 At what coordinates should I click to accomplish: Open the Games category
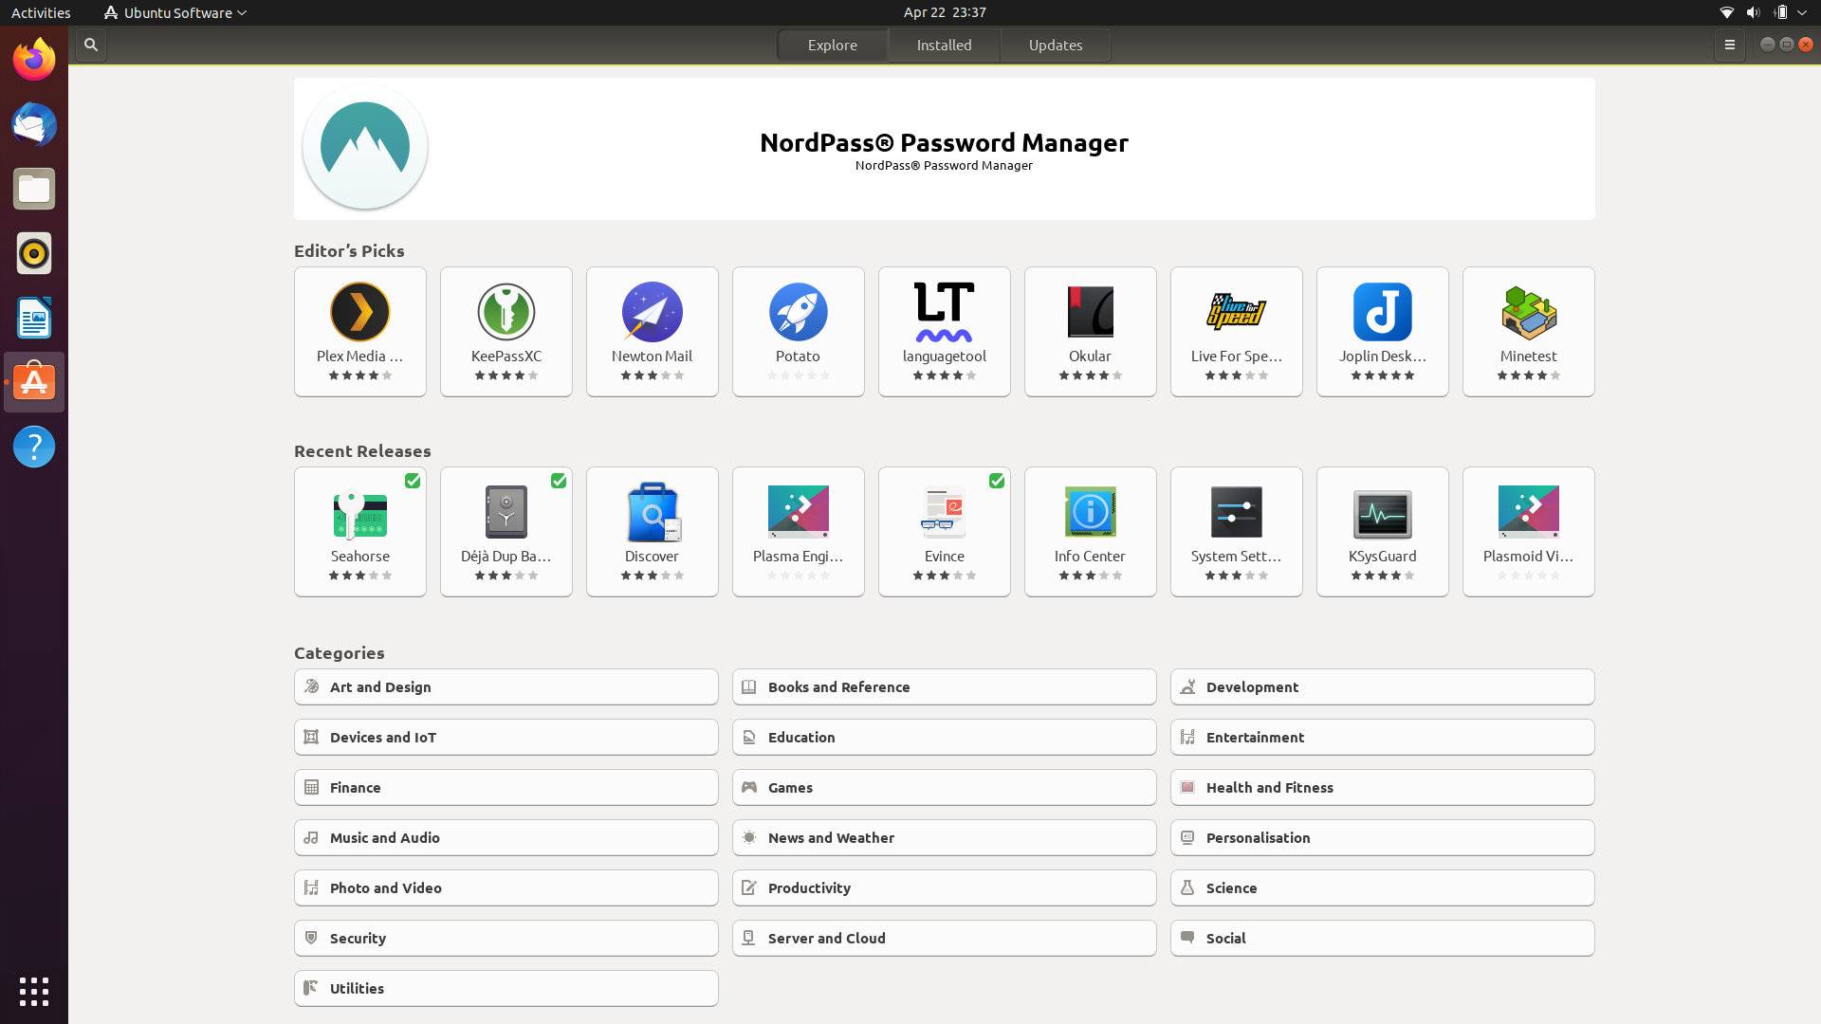pos(945,787)
